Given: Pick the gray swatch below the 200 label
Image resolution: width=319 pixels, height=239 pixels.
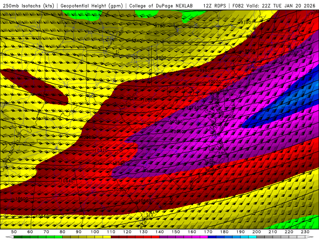Looking at the screenshot, I should [260, 237].
